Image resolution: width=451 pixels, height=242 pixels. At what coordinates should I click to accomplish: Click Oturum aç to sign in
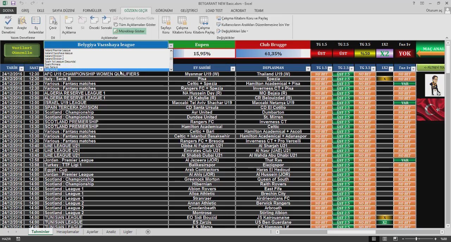[x=434, y=11]
